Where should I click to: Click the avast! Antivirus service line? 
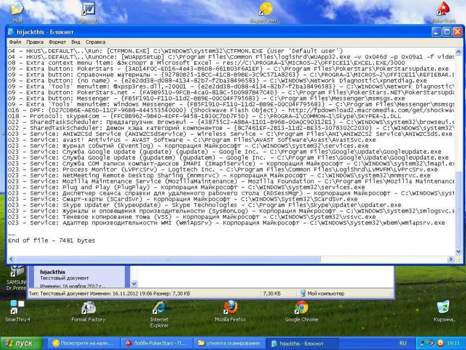click(x=192, y=140)
